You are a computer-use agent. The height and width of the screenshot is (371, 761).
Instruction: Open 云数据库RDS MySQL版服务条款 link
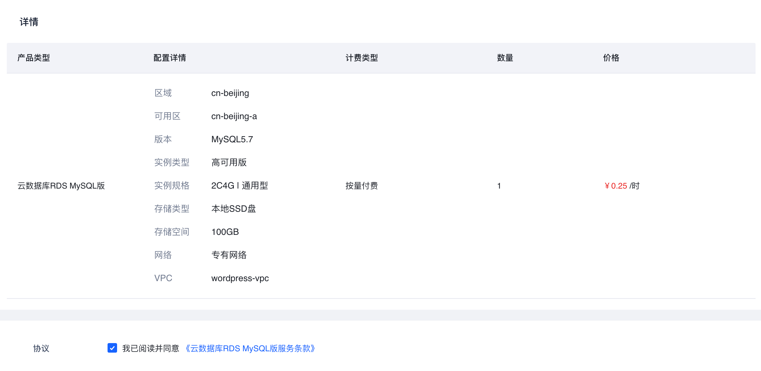(250, 348)
